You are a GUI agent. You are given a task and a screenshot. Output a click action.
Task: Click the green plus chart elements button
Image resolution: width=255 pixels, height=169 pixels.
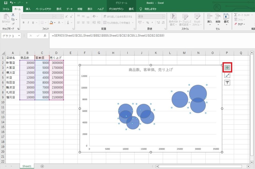(x=227, y=67)
